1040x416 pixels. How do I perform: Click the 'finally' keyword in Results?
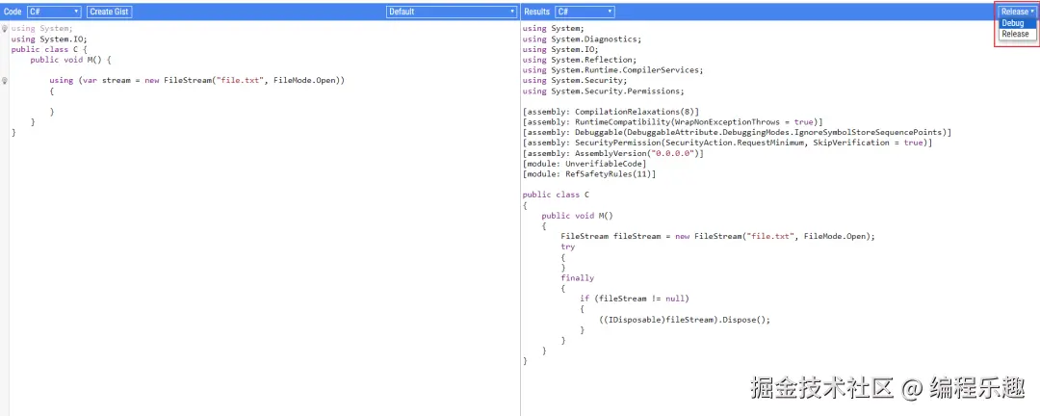point(577,278)
